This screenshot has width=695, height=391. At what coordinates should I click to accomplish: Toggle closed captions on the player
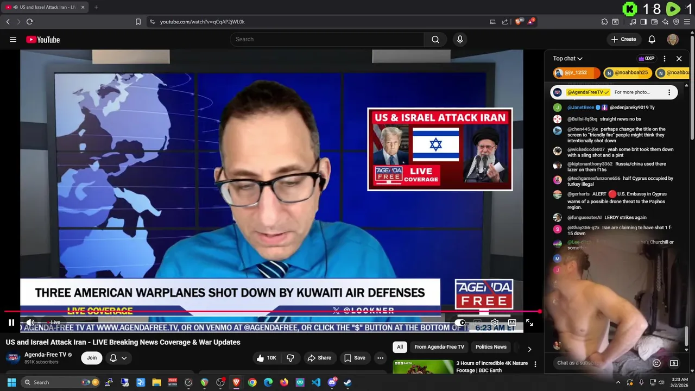coord(477,323)
